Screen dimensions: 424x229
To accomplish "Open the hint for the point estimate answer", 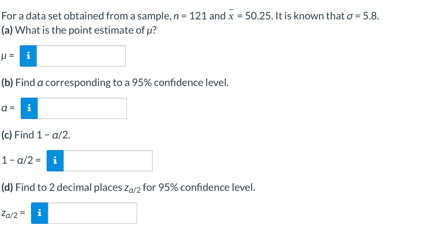I will (28, 56).
